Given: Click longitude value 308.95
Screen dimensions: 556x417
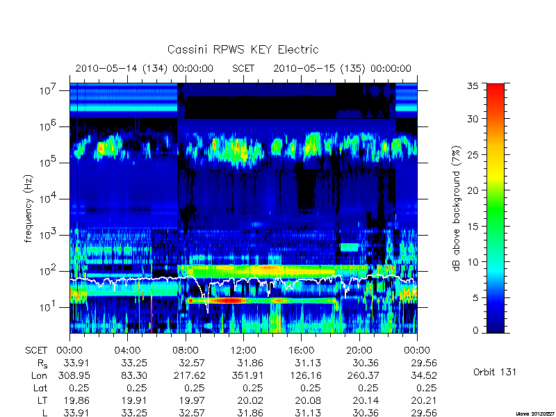Looking at the screenshot, I should tap(74, 375).
